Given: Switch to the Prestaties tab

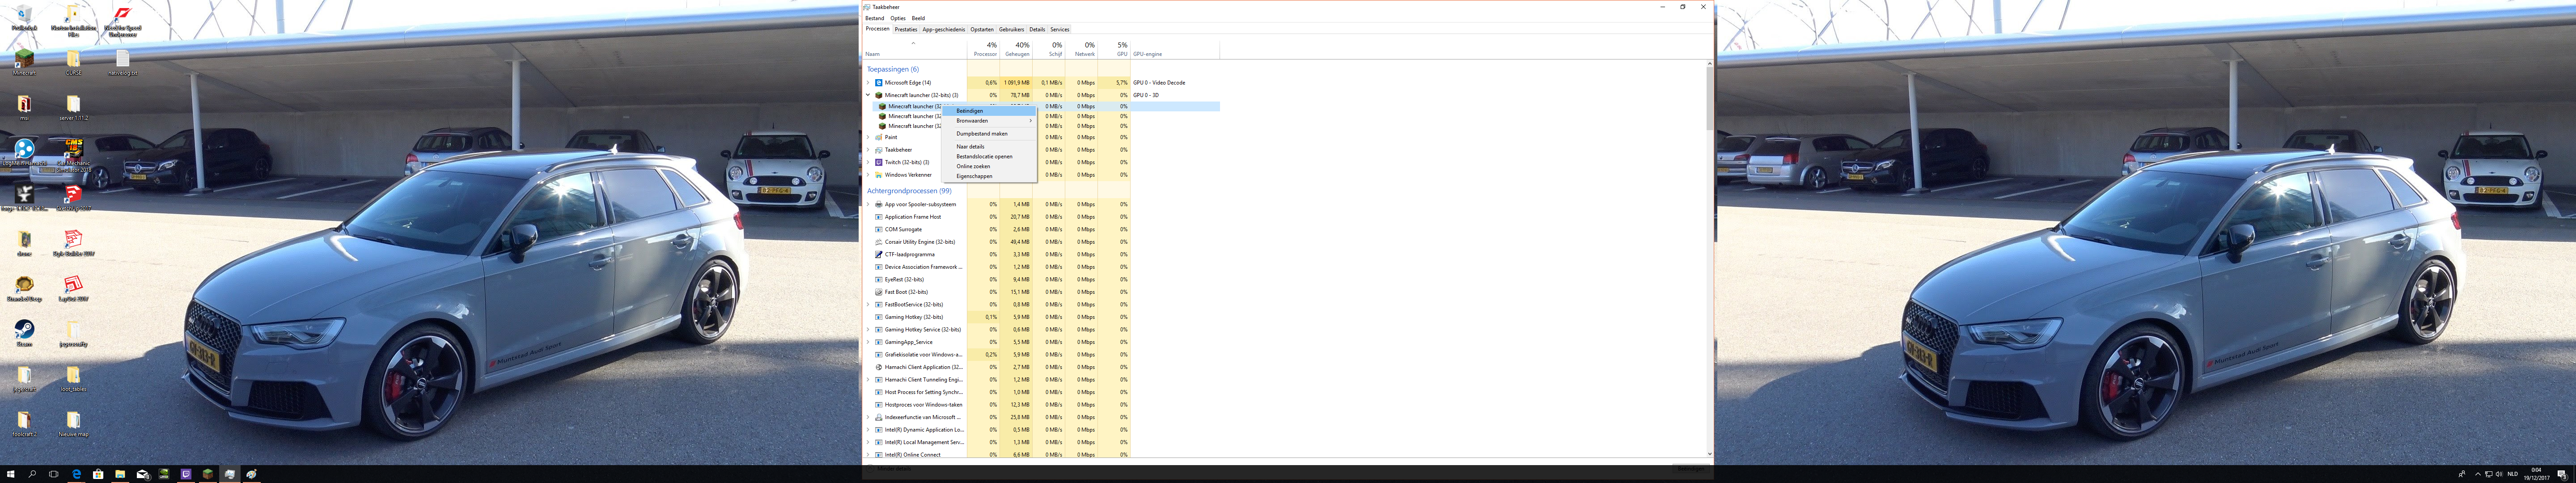Looking at the screenshot, I should (x=905, y=29).
